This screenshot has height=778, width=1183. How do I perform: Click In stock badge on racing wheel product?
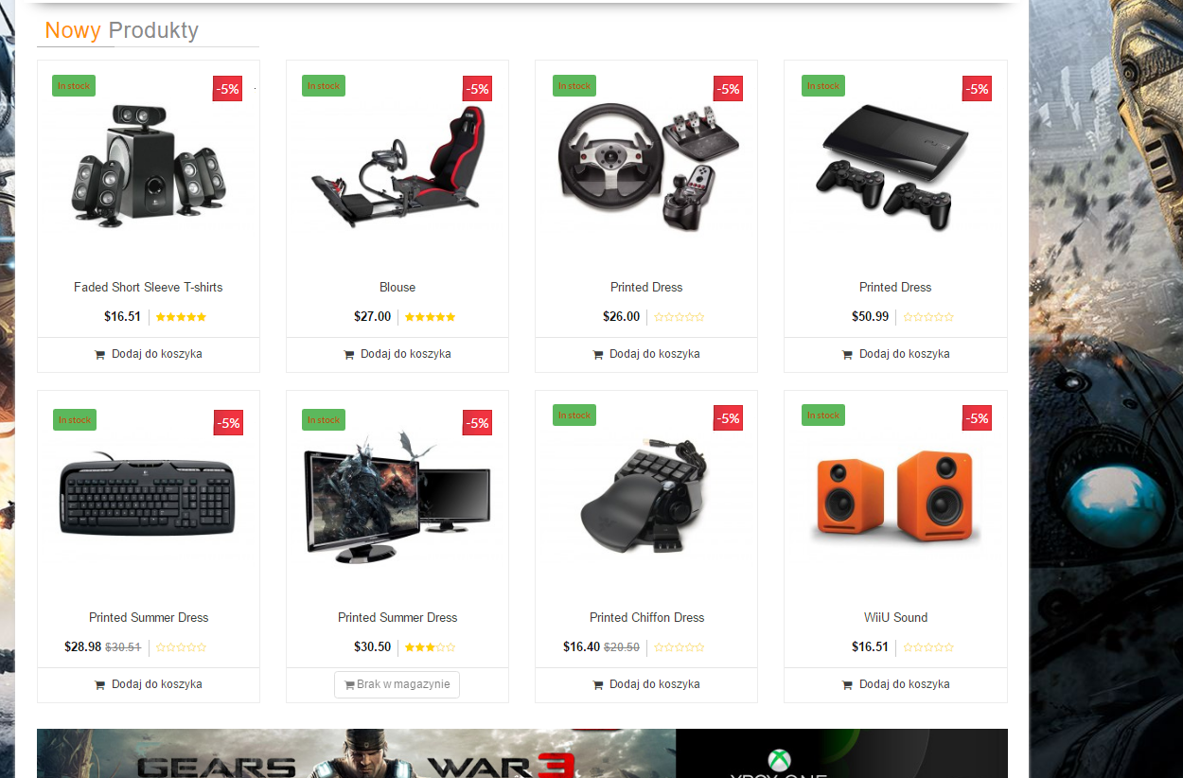point(574,86)
